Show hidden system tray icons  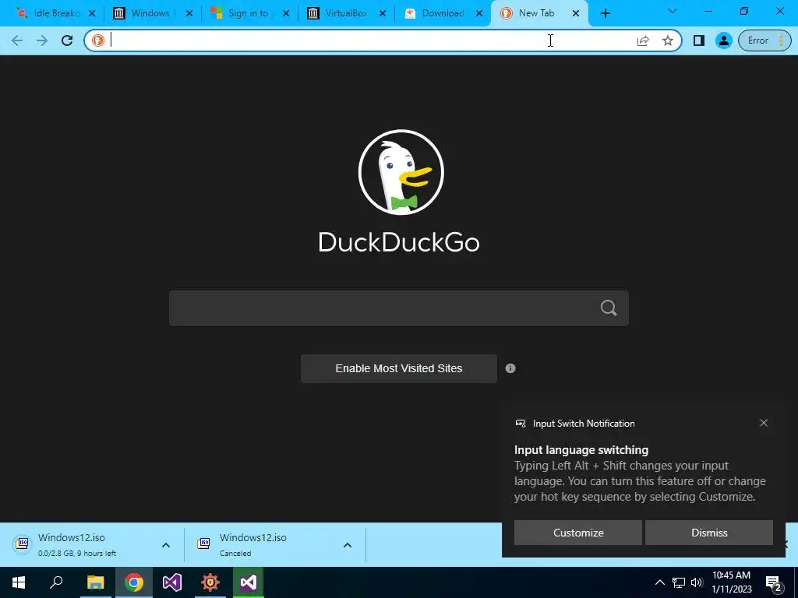[659, 582]
